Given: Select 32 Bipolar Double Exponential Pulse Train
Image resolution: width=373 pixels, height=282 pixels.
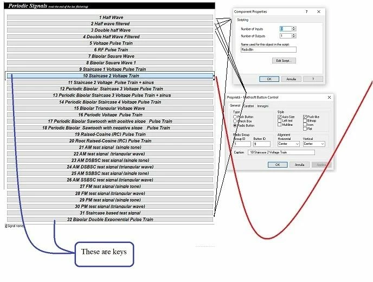Looking at the screenshot, I should 110,220.
